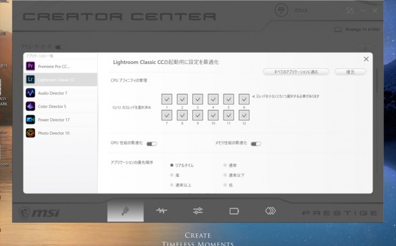Uncheck CPU thread 11 checkbox

(x=229, y=116)
